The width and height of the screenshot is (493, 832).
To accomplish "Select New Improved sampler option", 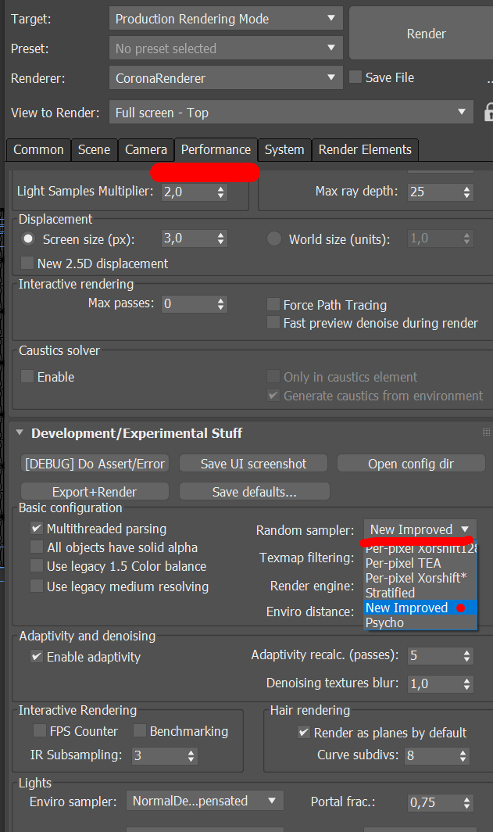I will point(421,608).
